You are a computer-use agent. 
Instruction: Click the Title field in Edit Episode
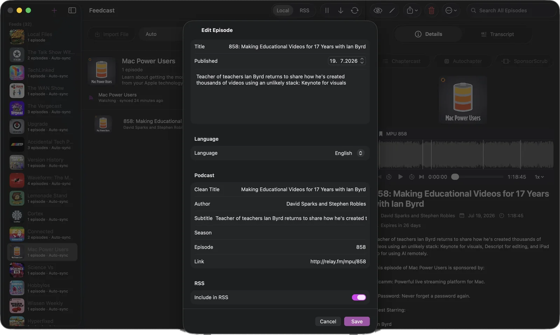[x=280, y=47]
